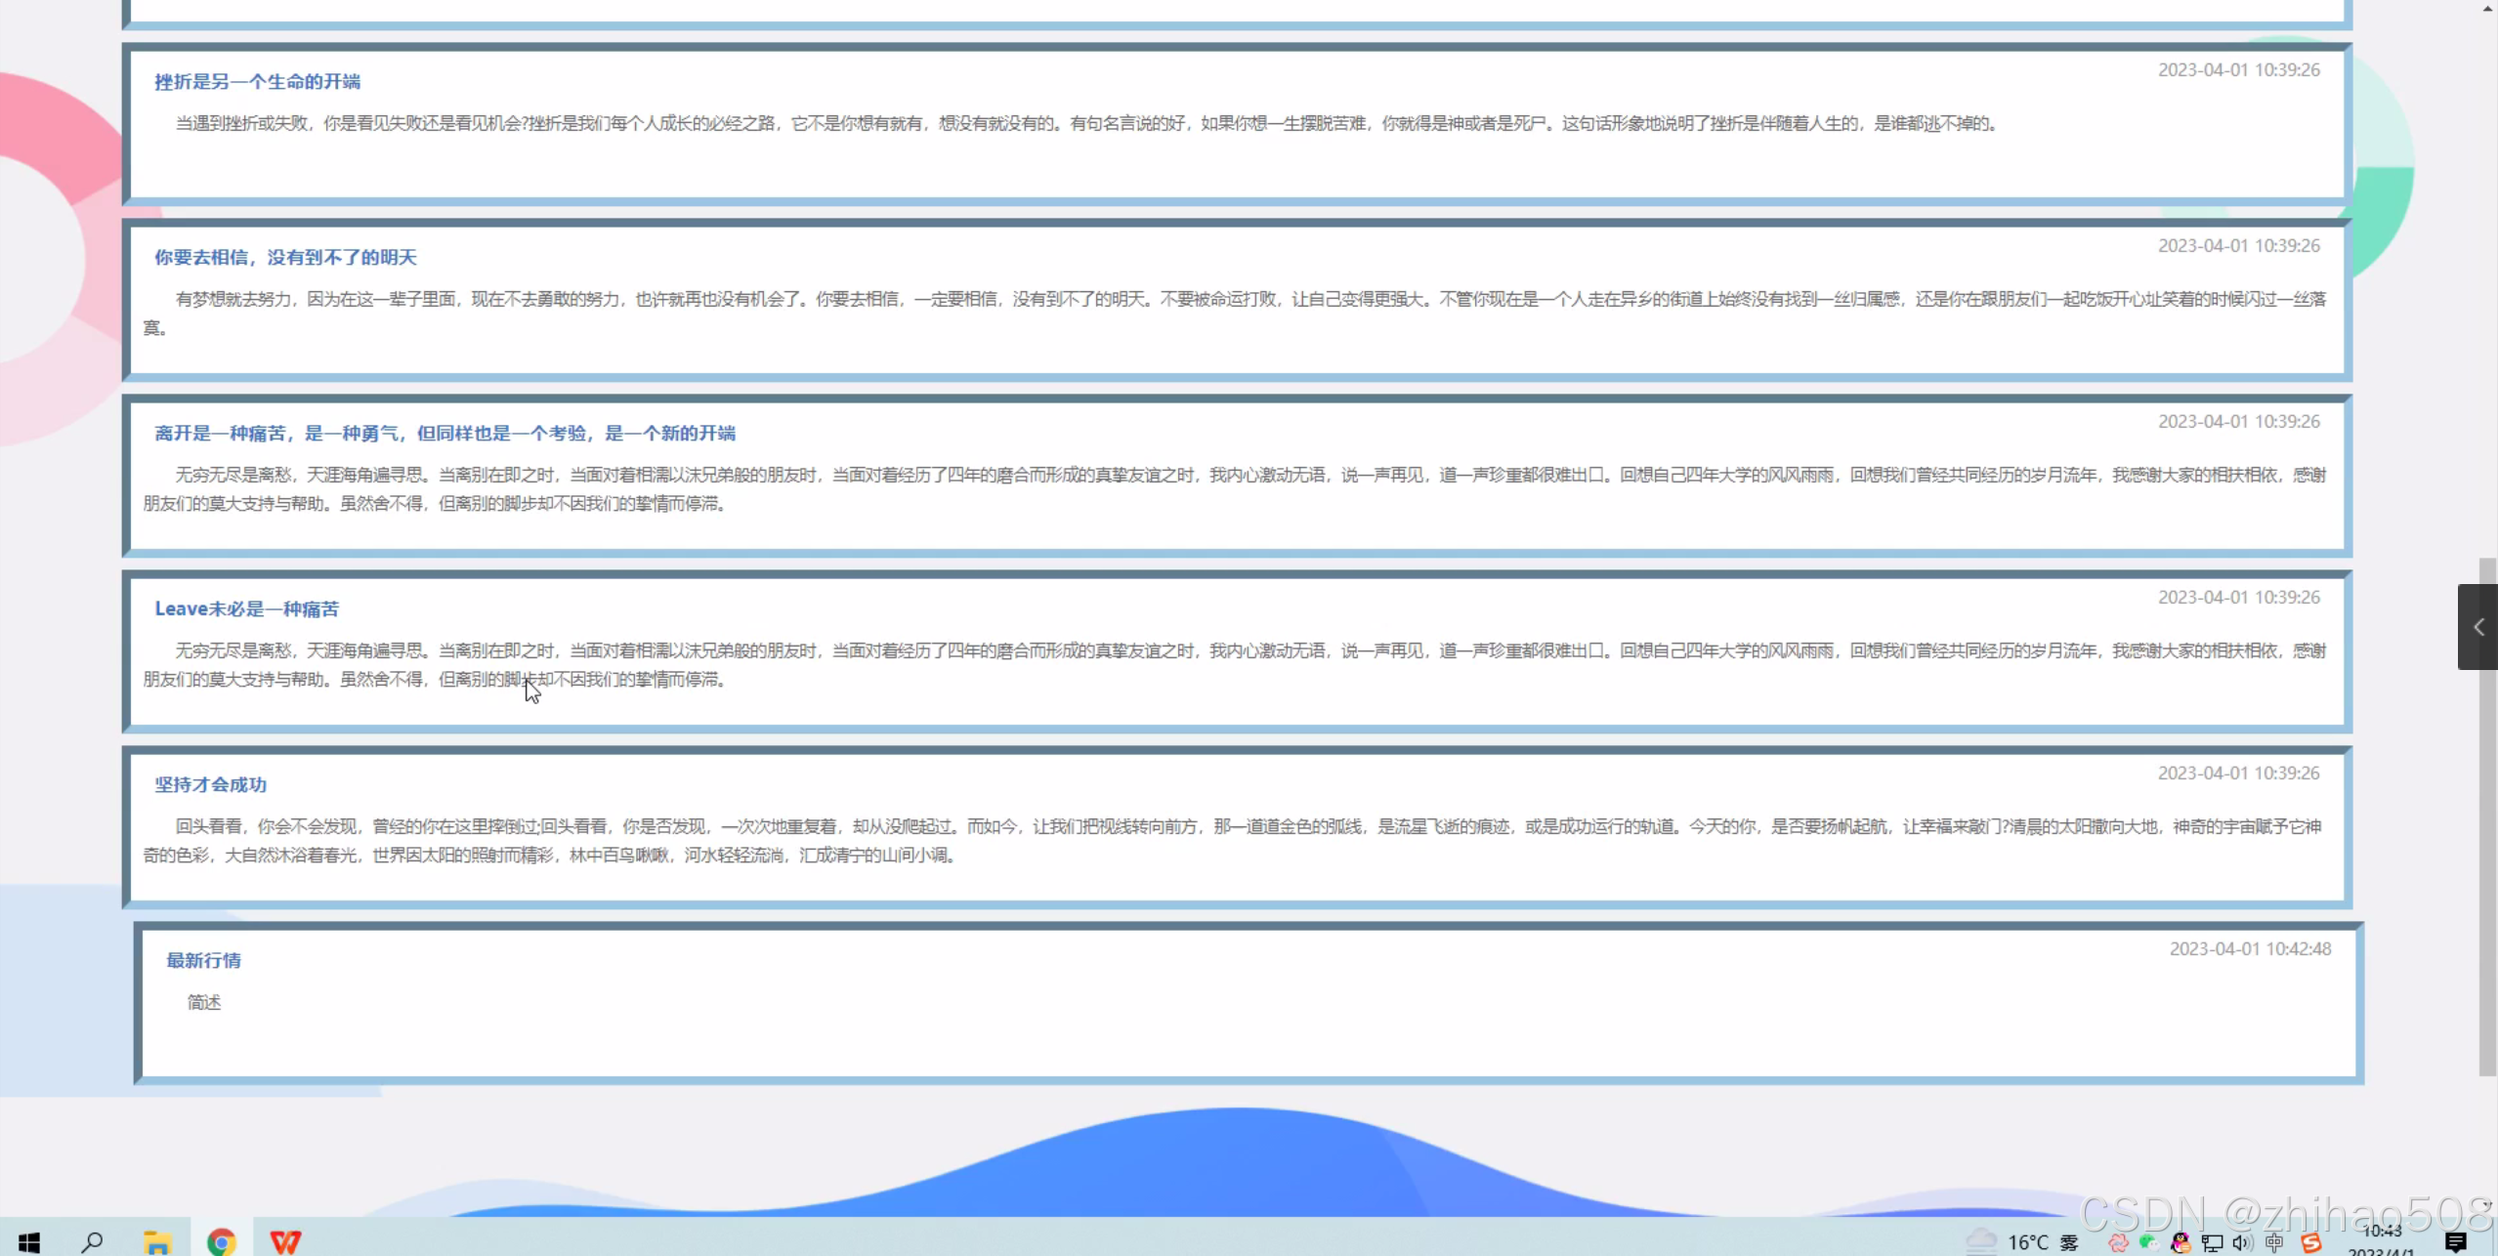The height and width of the screenshot is (1256, 2498).
Task: Open the WPS Office taskbar icon
Action: coord(285,1241)
